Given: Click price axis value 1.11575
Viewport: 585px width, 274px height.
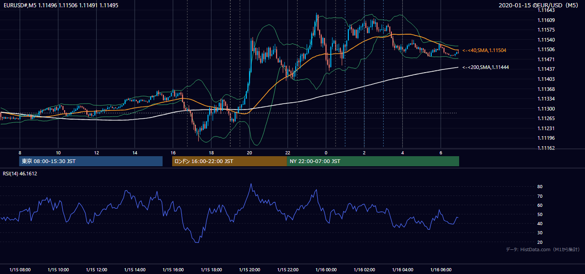Looking at the screenshot, I should point(546,30).
